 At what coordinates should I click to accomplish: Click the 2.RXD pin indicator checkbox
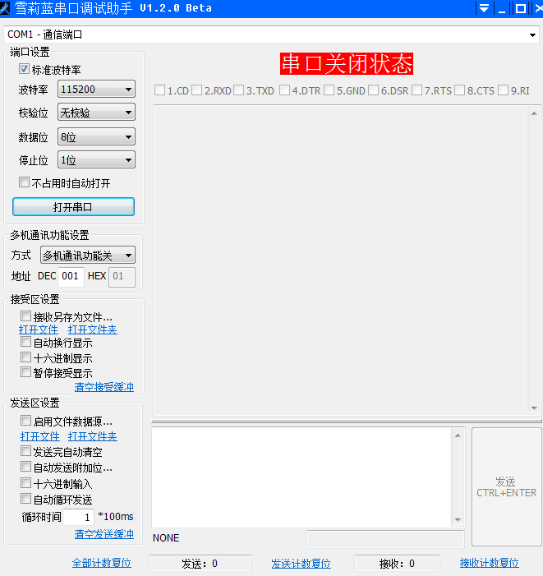tap(197, 90)
